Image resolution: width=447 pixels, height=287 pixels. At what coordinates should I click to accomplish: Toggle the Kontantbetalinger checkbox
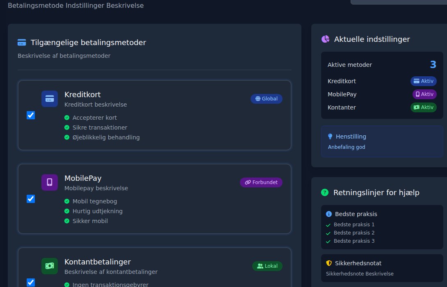click(x=31, y=282)
